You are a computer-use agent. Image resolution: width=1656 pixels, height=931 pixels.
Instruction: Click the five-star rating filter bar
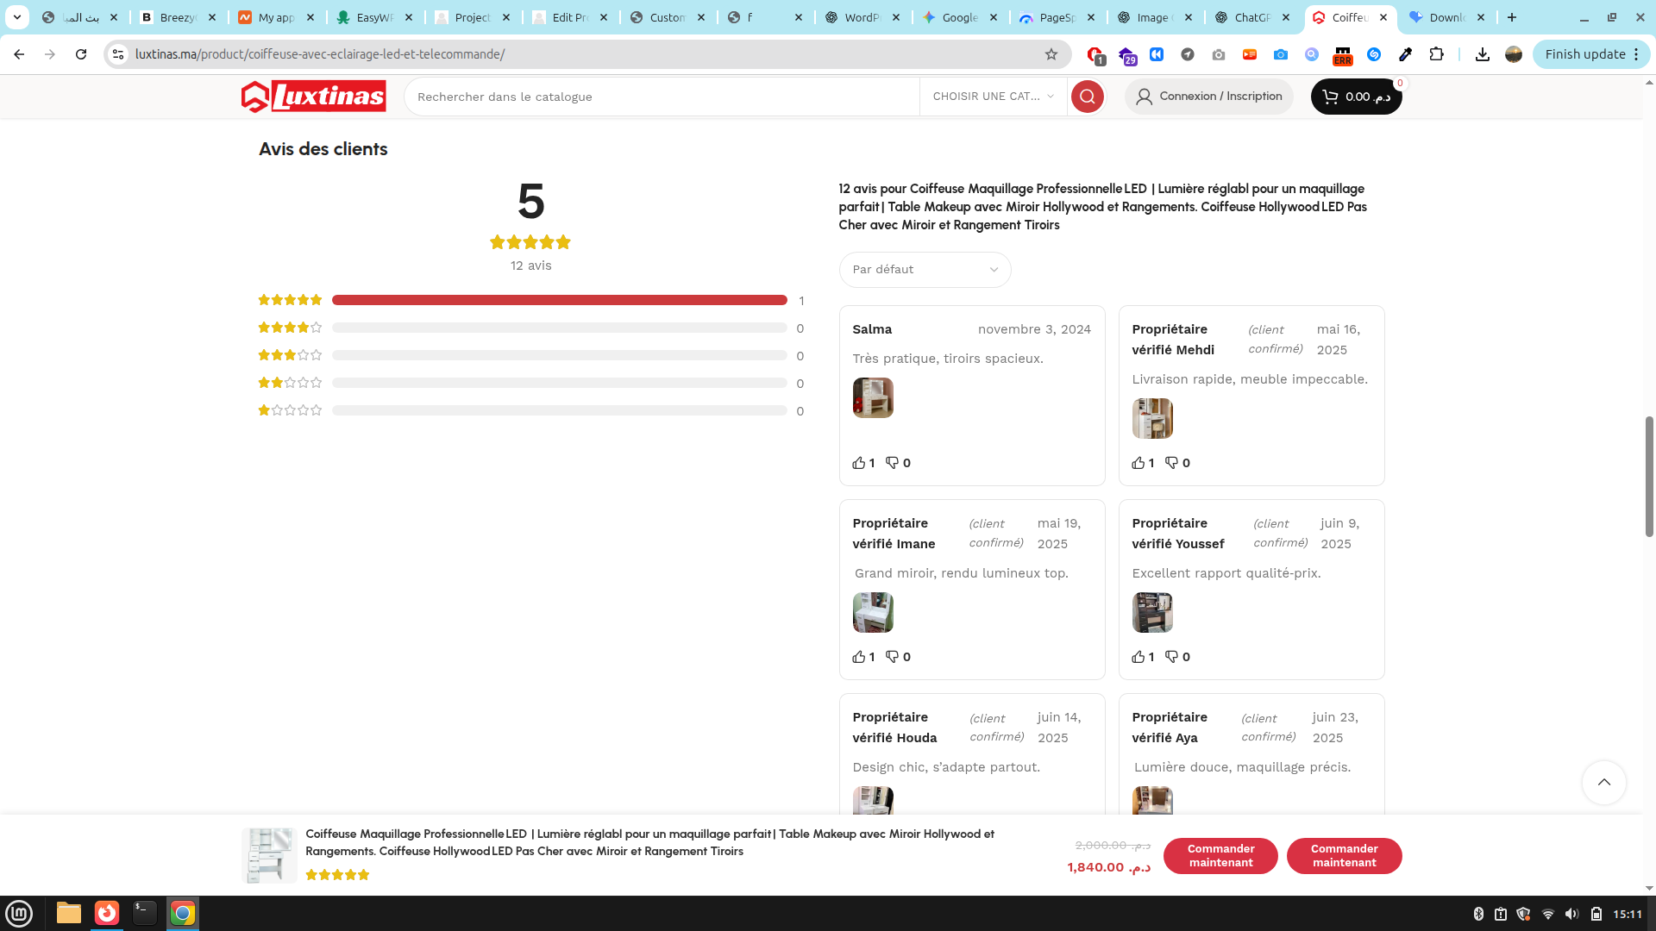coord(559,300)
